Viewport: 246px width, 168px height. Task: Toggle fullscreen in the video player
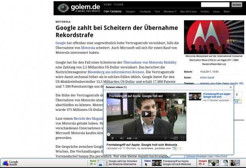[183, 138]
